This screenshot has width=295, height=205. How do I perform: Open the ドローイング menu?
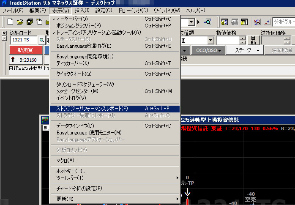tap(134, 10)
